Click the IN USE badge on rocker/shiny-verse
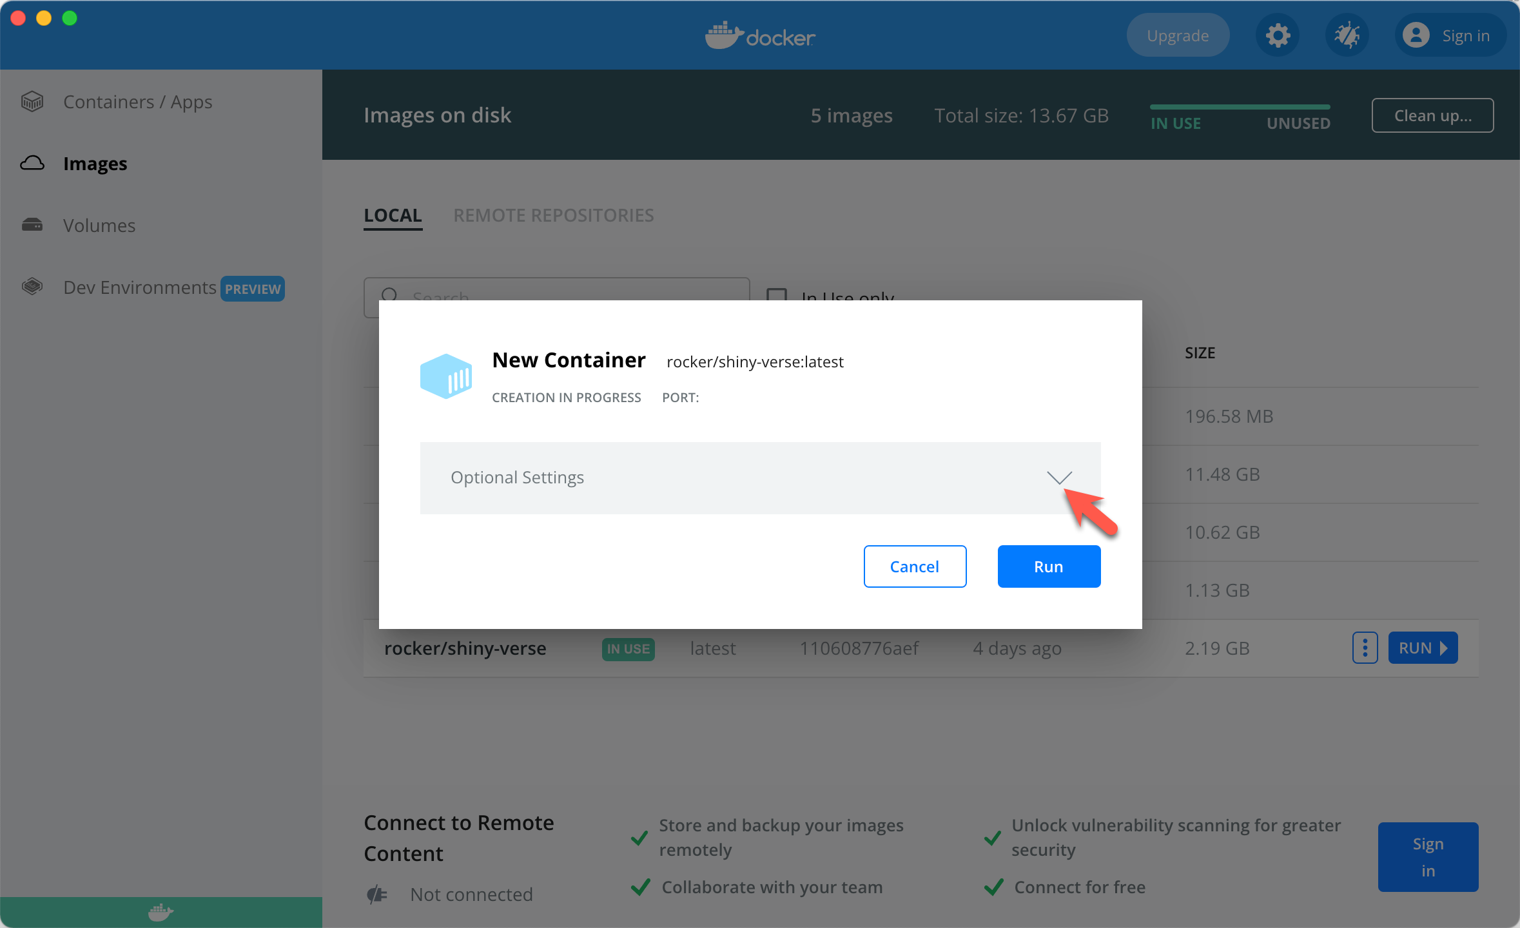This screenshot has width=1520, height=928. coord(628,649)
